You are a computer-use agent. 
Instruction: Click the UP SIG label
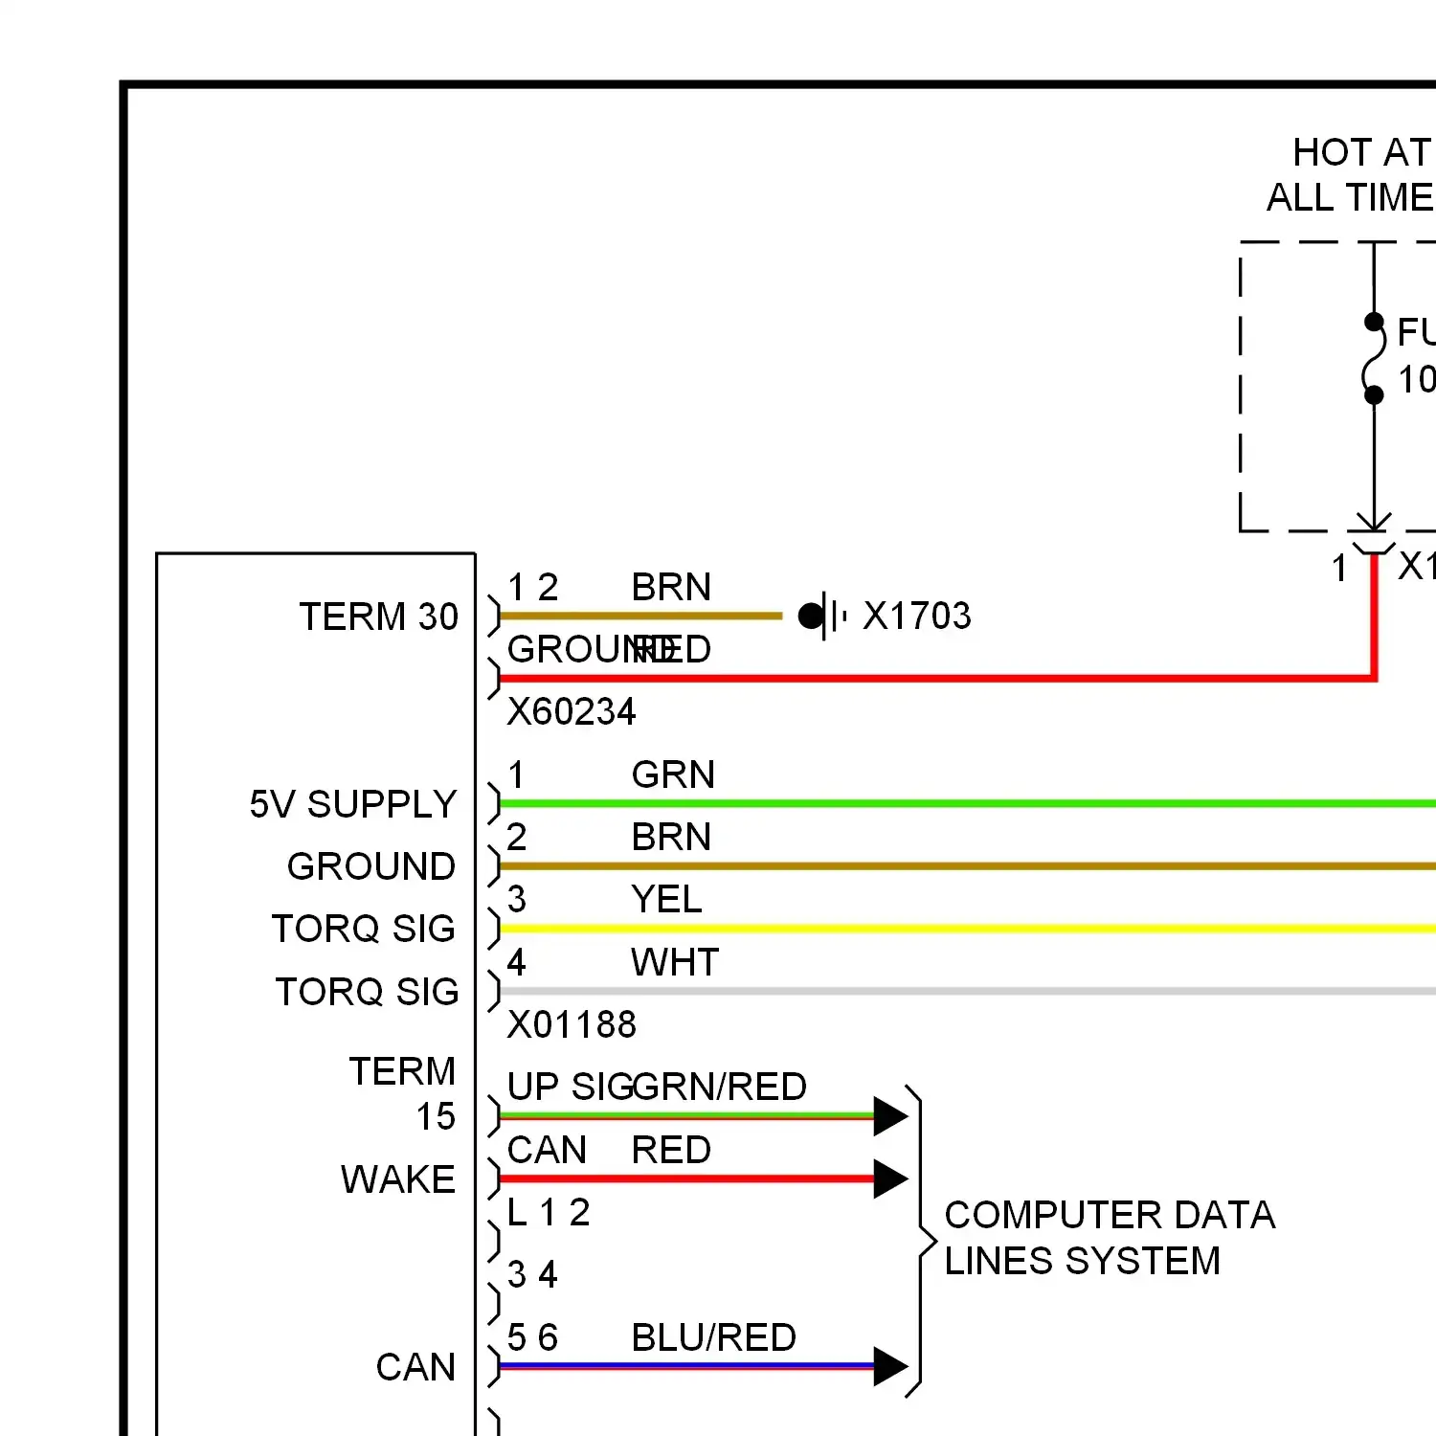[571, 1087]
